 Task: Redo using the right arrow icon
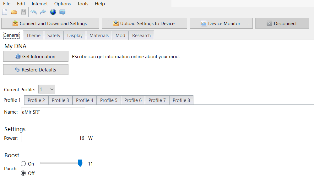(x=43, y=12)
